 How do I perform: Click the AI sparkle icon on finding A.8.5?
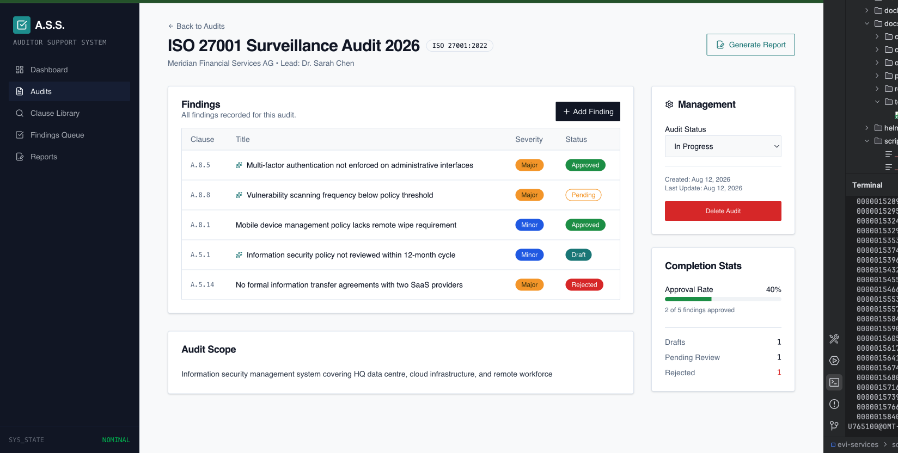point(239,165)
